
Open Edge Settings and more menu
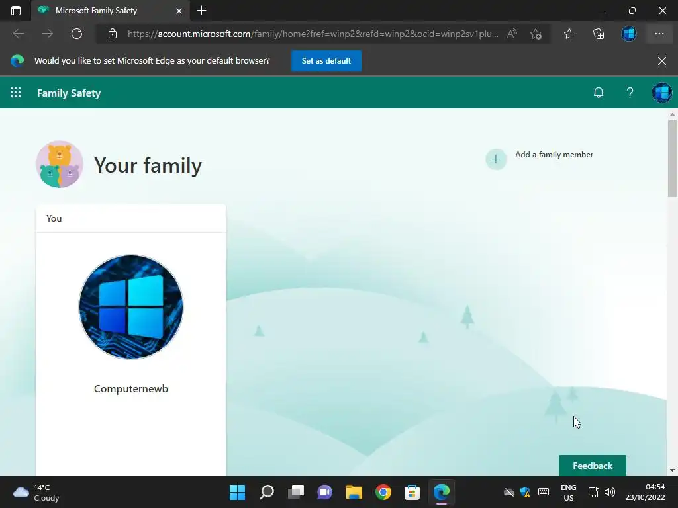pos(659,34)
